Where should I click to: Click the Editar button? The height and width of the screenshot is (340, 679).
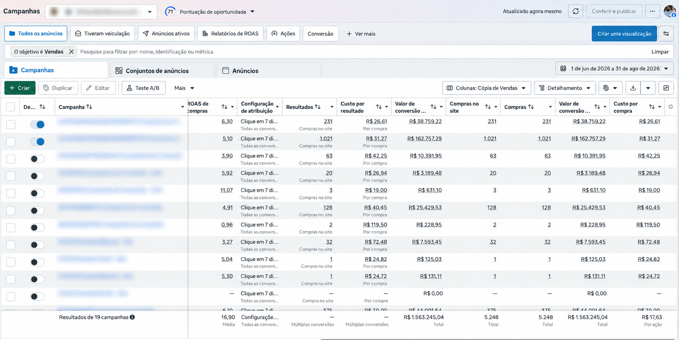click(x=98, y=88)
